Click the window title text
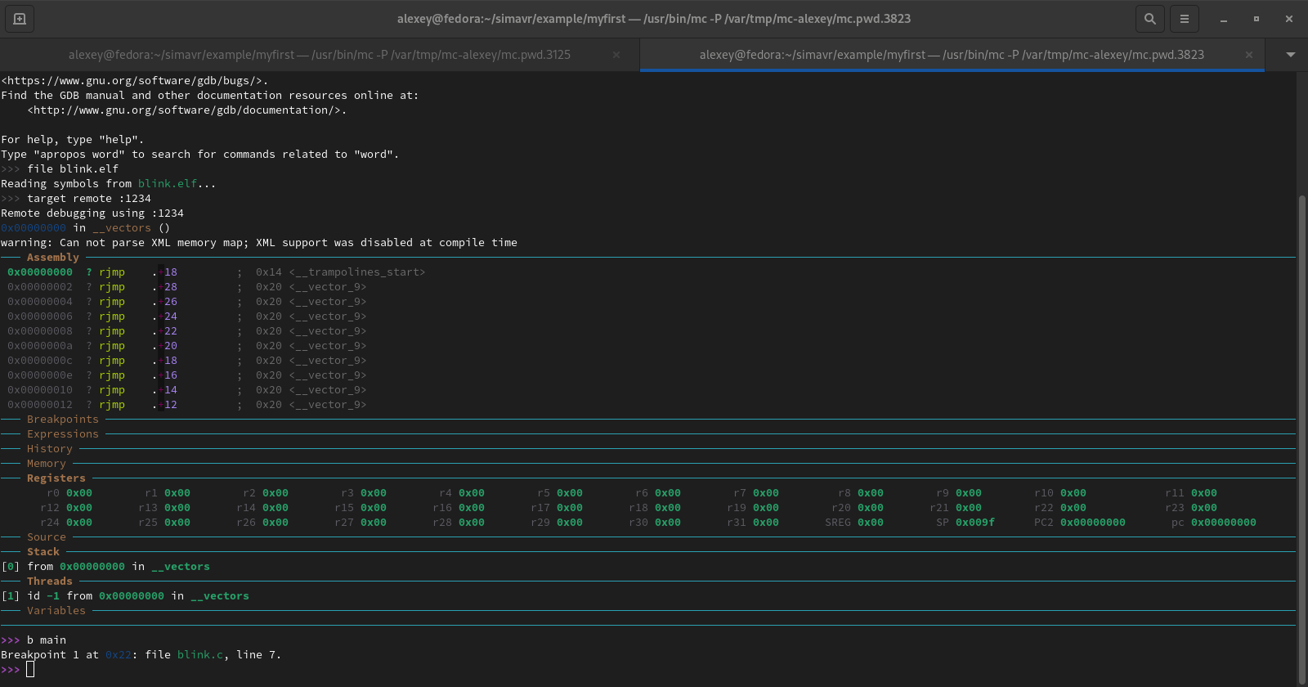 click(654, 19)
